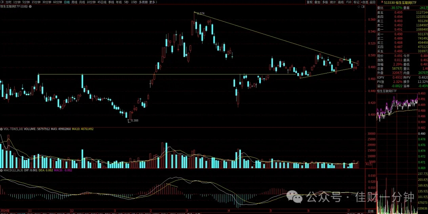Switch chart to 15分钟 period

36,2
